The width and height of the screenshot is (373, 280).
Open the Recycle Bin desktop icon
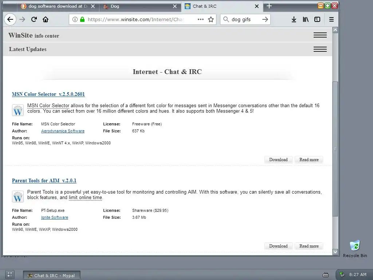355,249
